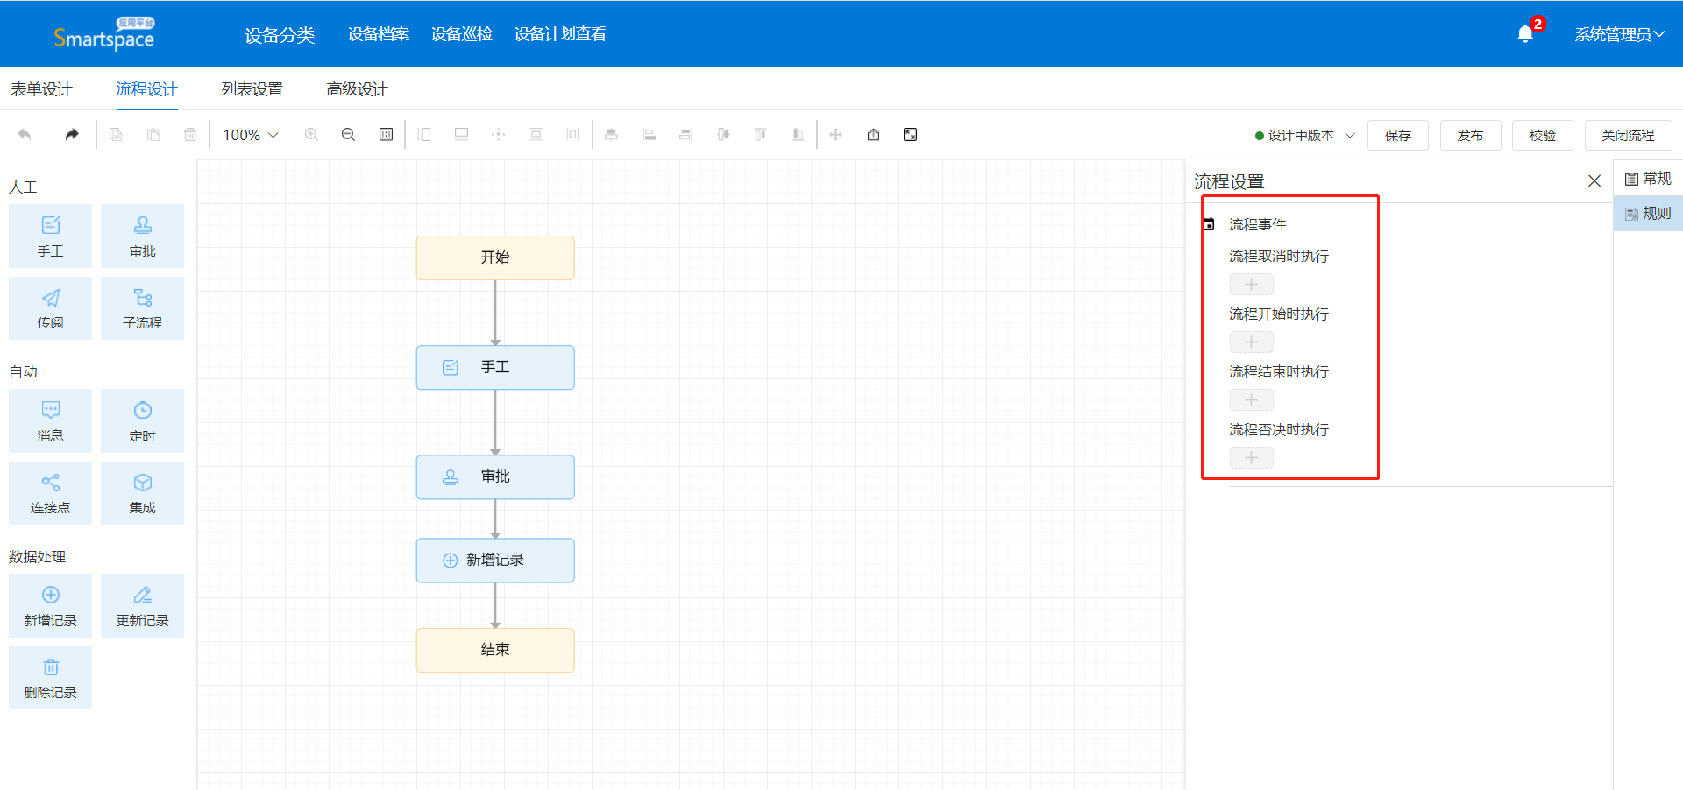Switch to the 高级设计 tab

click(x=357, y=89)
